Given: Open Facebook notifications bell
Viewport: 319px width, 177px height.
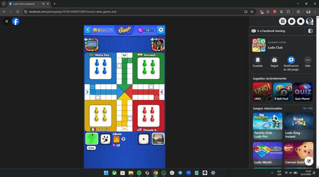Looking at the screenshot, I should 301,21.
